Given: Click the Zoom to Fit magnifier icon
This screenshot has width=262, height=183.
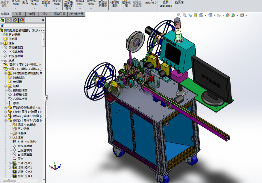Looking at the screenshot, I should 179,15.
